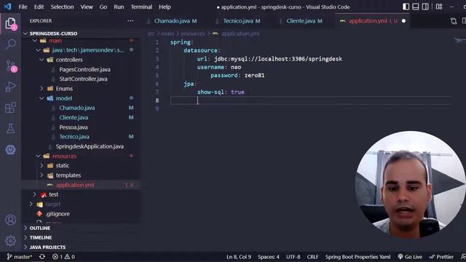Open the File menu
The width and height of the screenshot is (466, 262).
(23, 7)
